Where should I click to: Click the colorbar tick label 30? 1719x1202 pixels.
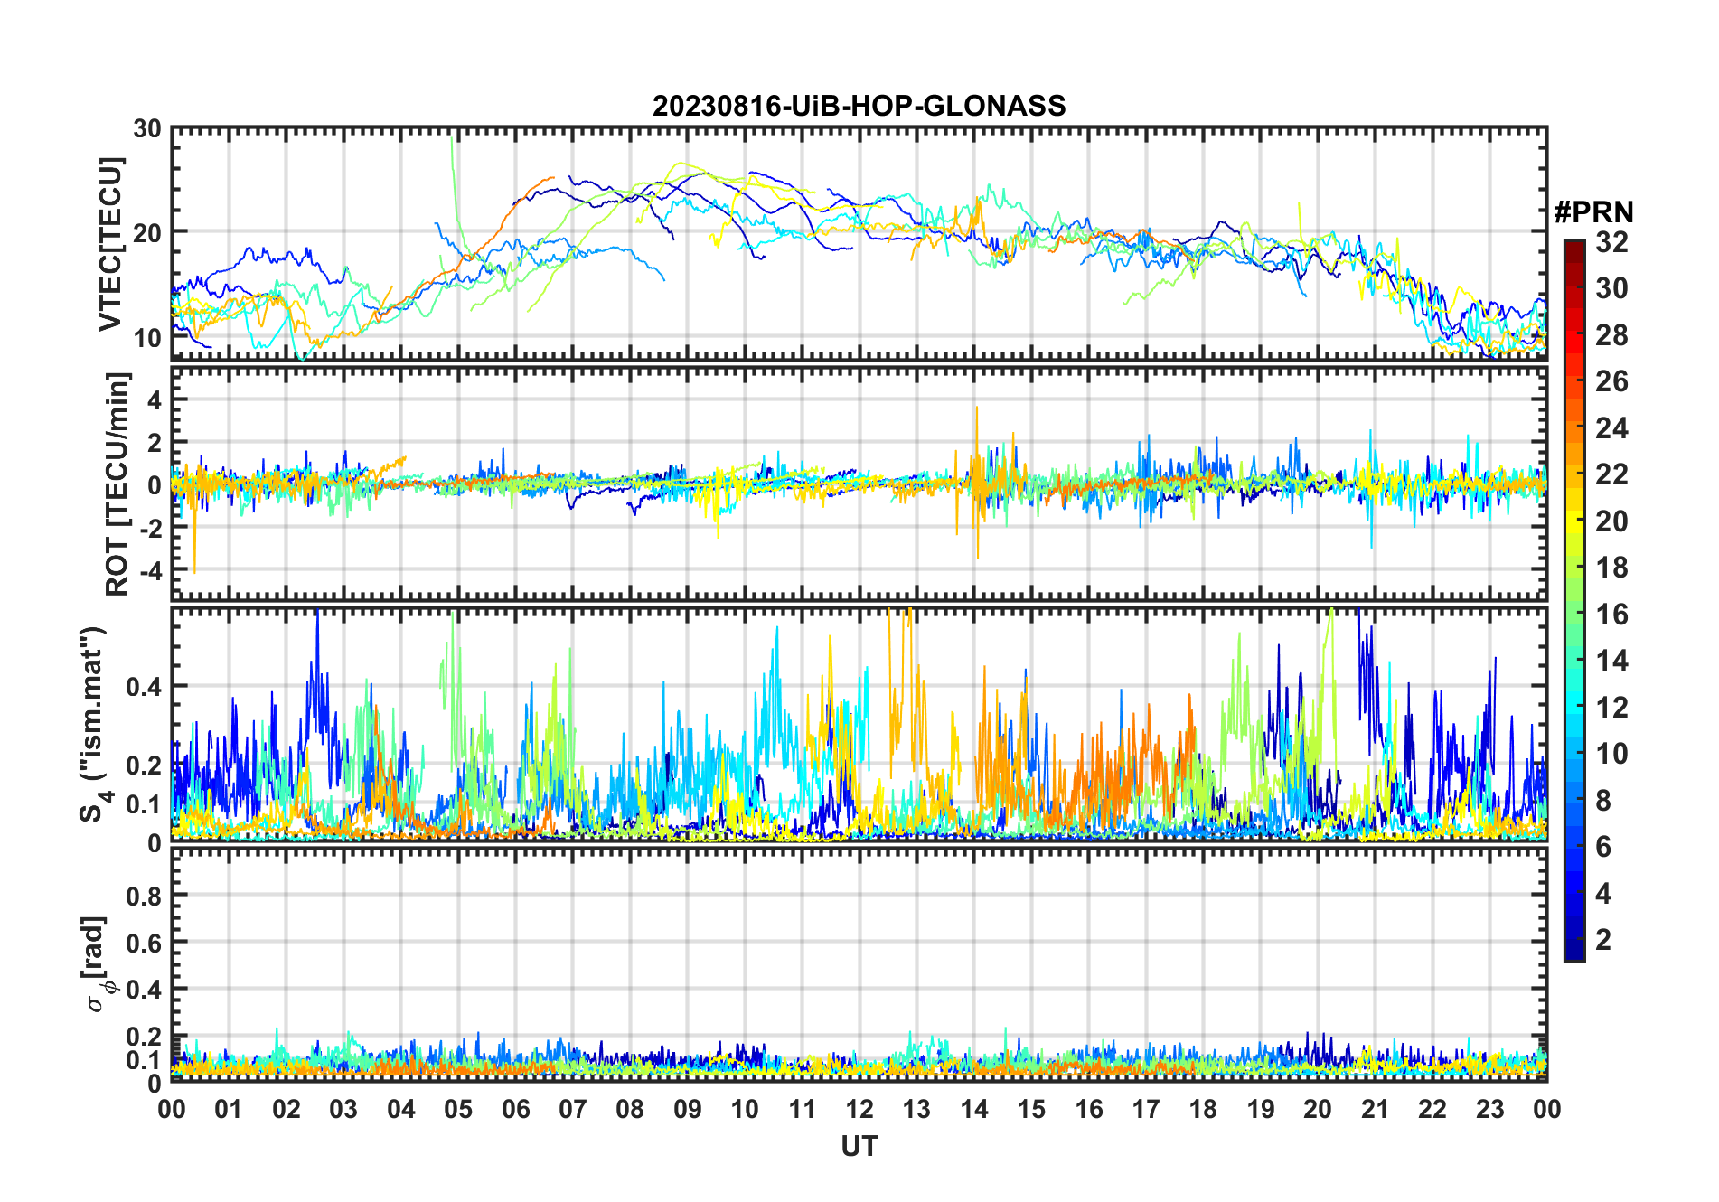point(1611,288)
